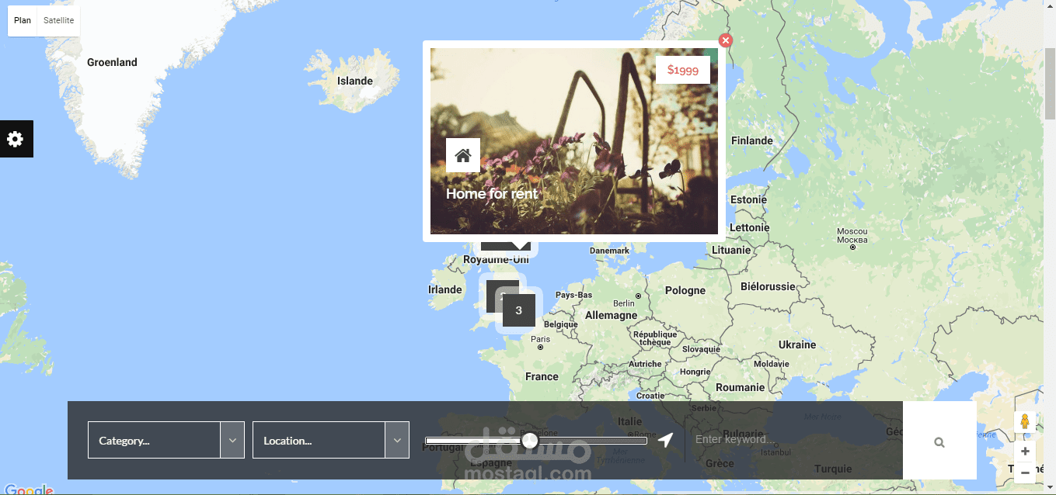Click the Lituanie map label
This screenshot has width=1056, height=495.
(x=731, y=250)
